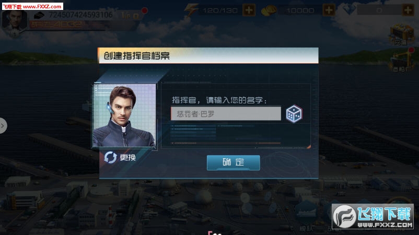Open the lightning energy icon
Screen dimensions: 419x235
191,10
